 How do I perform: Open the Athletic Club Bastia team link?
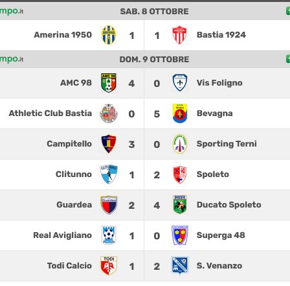coord(50,113)
